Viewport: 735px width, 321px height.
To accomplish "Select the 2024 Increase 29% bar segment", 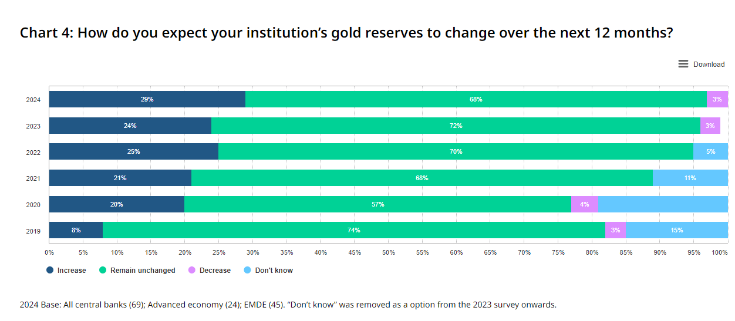I will [x=147, y=99].
